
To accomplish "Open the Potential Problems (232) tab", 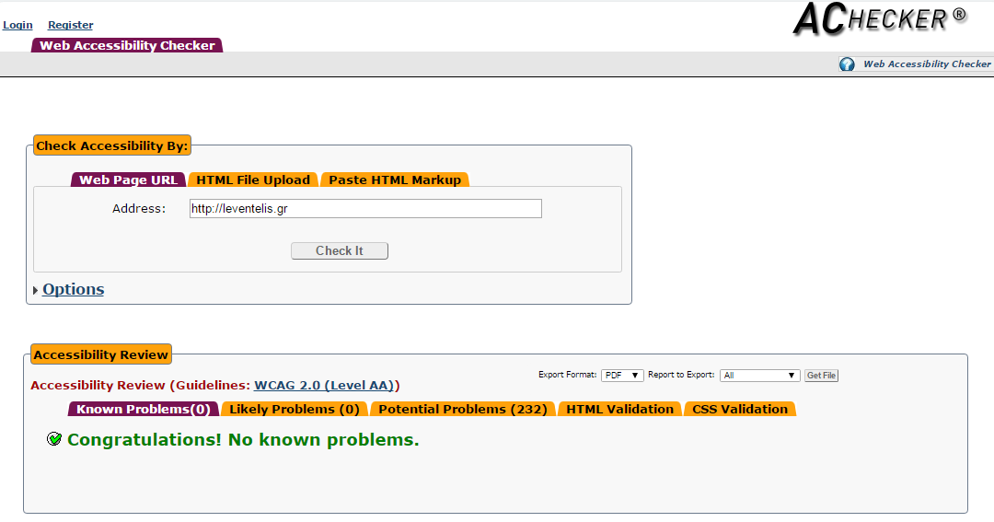I will point(463,409).
